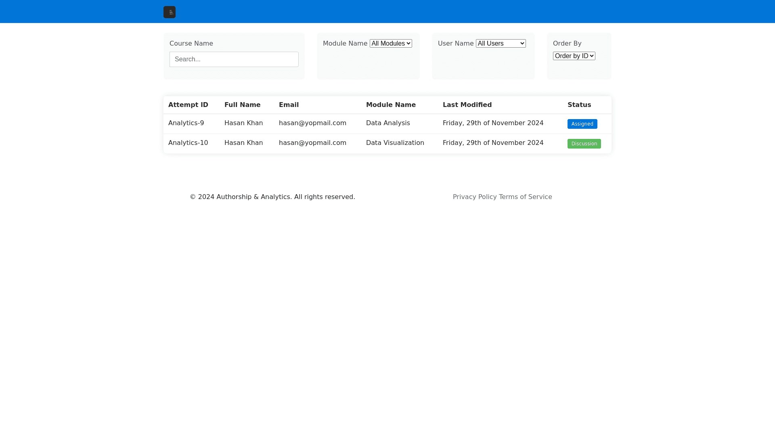Image resolution: width=775 pixels, height=436 pixels.
Task: Open the Privacy Policy link
Action: tap(474, 197)
